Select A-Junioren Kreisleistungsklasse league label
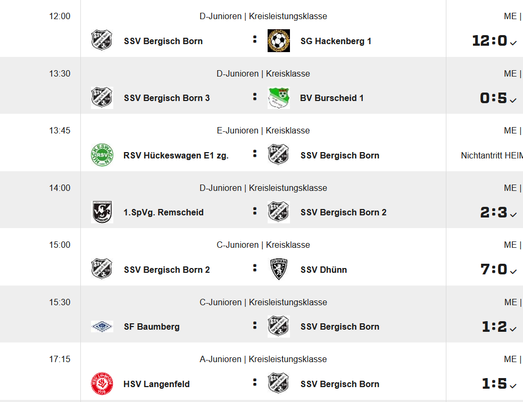The height and width of the screenshot is (402, 523). 263,359
